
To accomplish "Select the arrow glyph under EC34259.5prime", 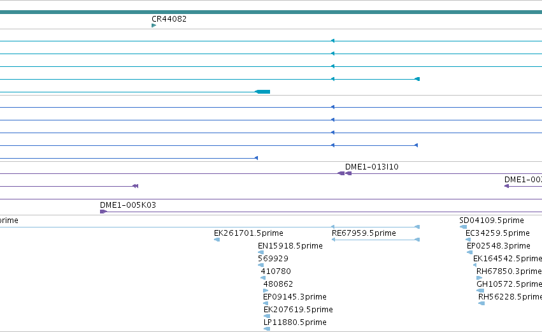I will tap(468, 240).
